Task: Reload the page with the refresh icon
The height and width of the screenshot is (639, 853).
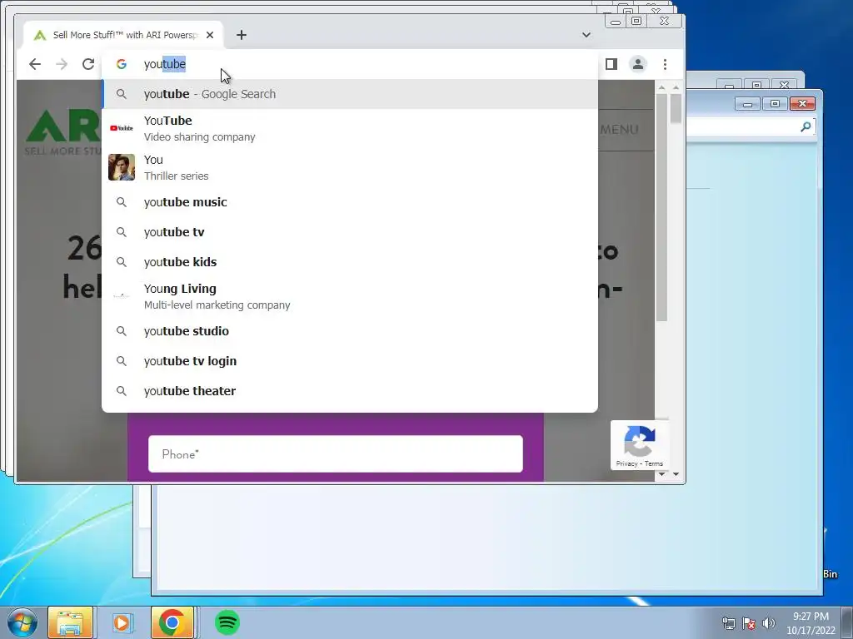Action: pos(88,64)
